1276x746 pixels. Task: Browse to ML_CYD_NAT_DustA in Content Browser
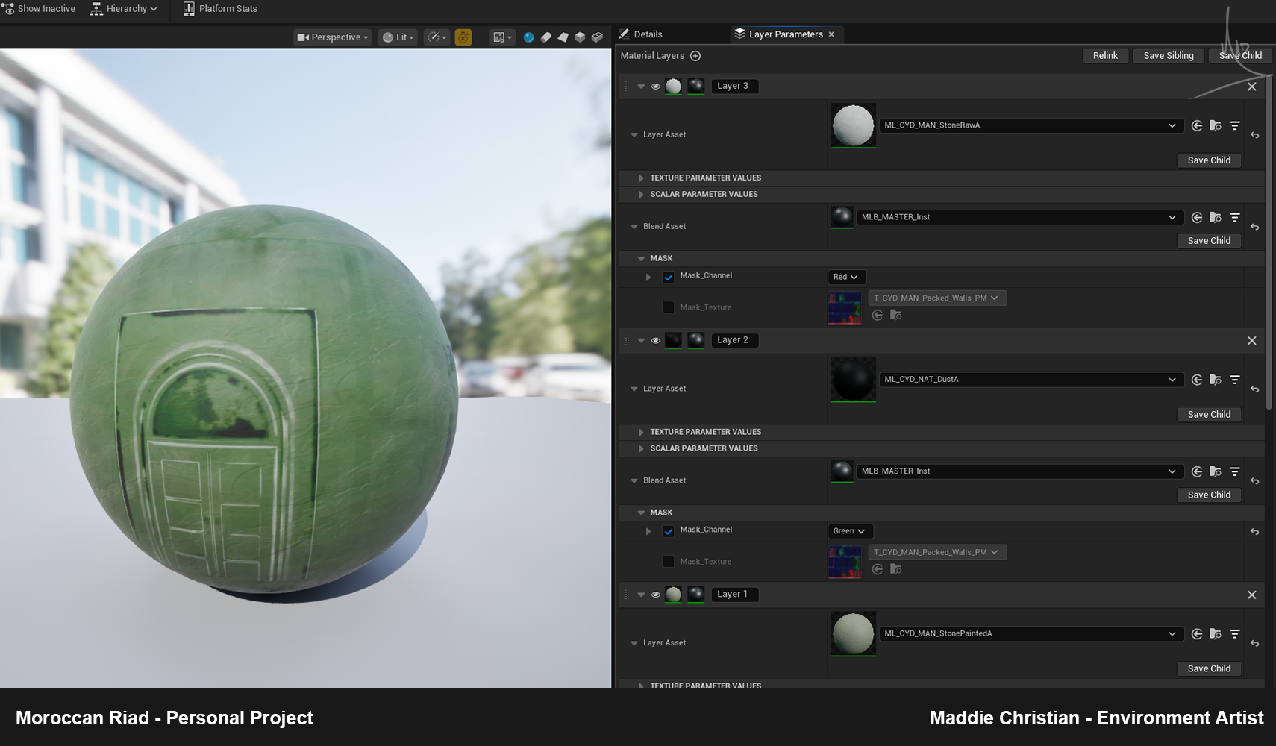pyautogui.click(x=1216, y=380)
